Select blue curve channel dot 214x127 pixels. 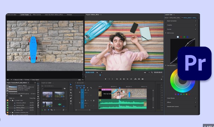click(x=188, y=37)
